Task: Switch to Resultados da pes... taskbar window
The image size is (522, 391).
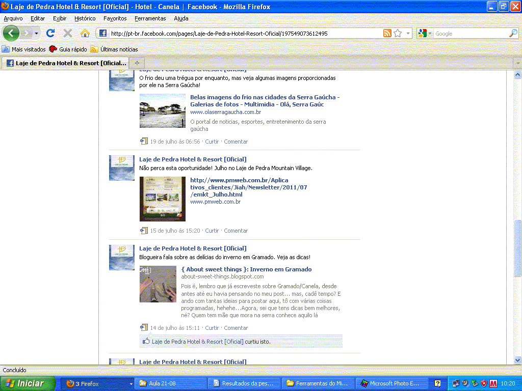Action: [244, 383]
